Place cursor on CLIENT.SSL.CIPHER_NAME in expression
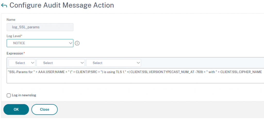Image resolution: width=264 pixels, height=119 pixels. pos(241,72)
